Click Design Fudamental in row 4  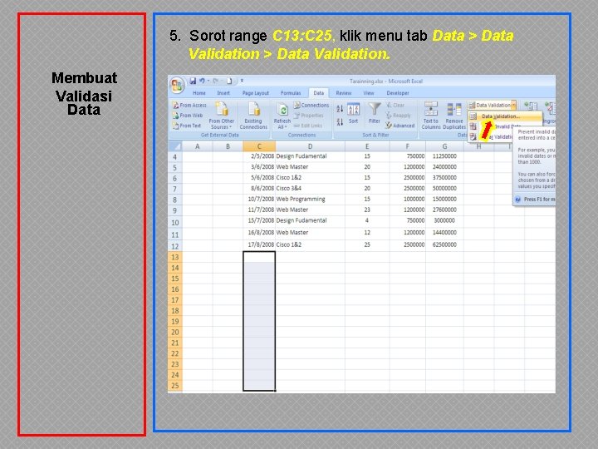pos(310,156)
